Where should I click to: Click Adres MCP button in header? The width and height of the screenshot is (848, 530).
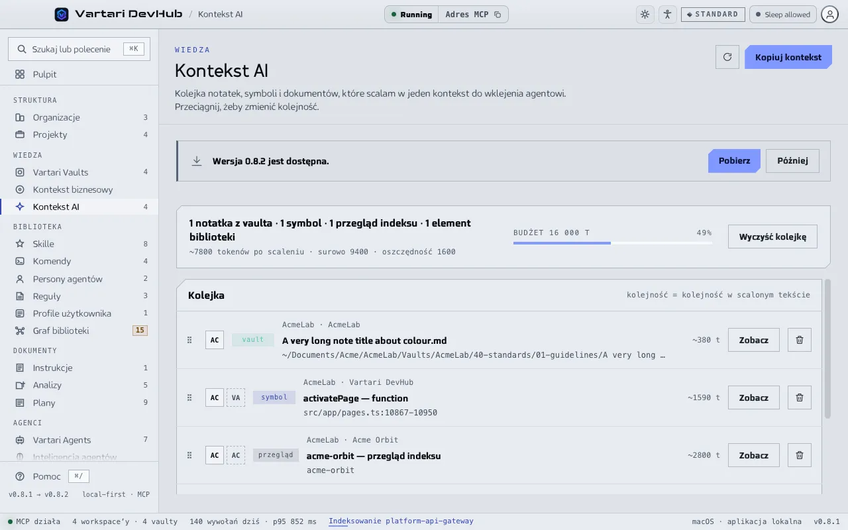tap(473, 15)
